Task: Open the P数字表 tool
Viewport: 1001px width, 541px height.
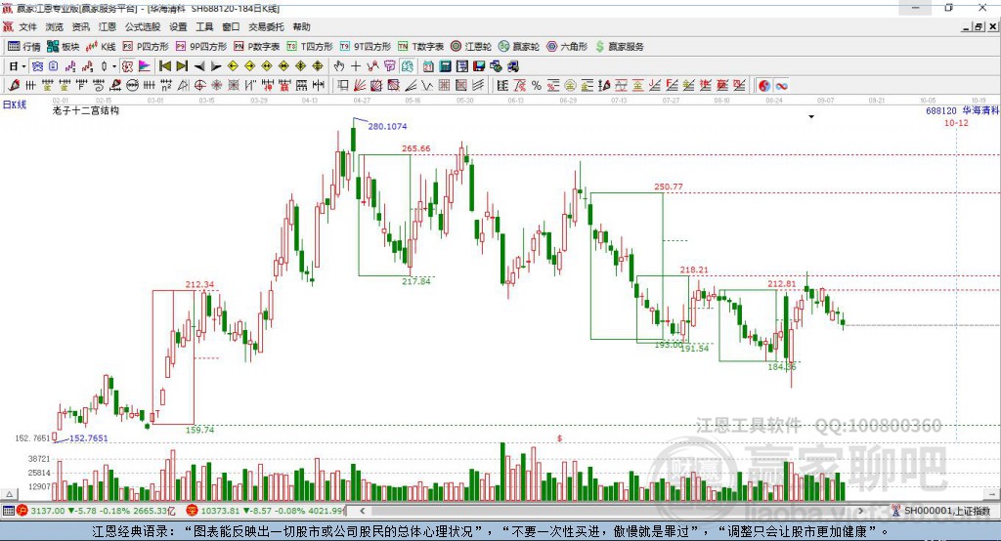Action: point(257,47)
